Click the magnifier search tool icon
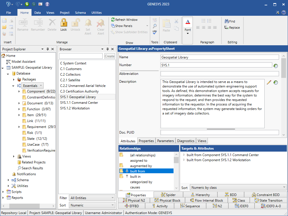The height and width of the screenshot is (216, 288). 155,26
